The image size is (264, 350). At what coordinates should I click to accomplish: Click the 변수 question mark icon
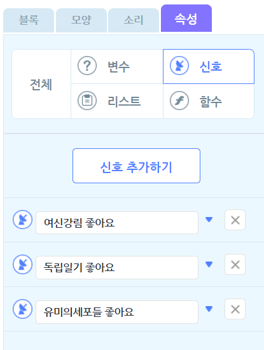[x=87, y=66]
